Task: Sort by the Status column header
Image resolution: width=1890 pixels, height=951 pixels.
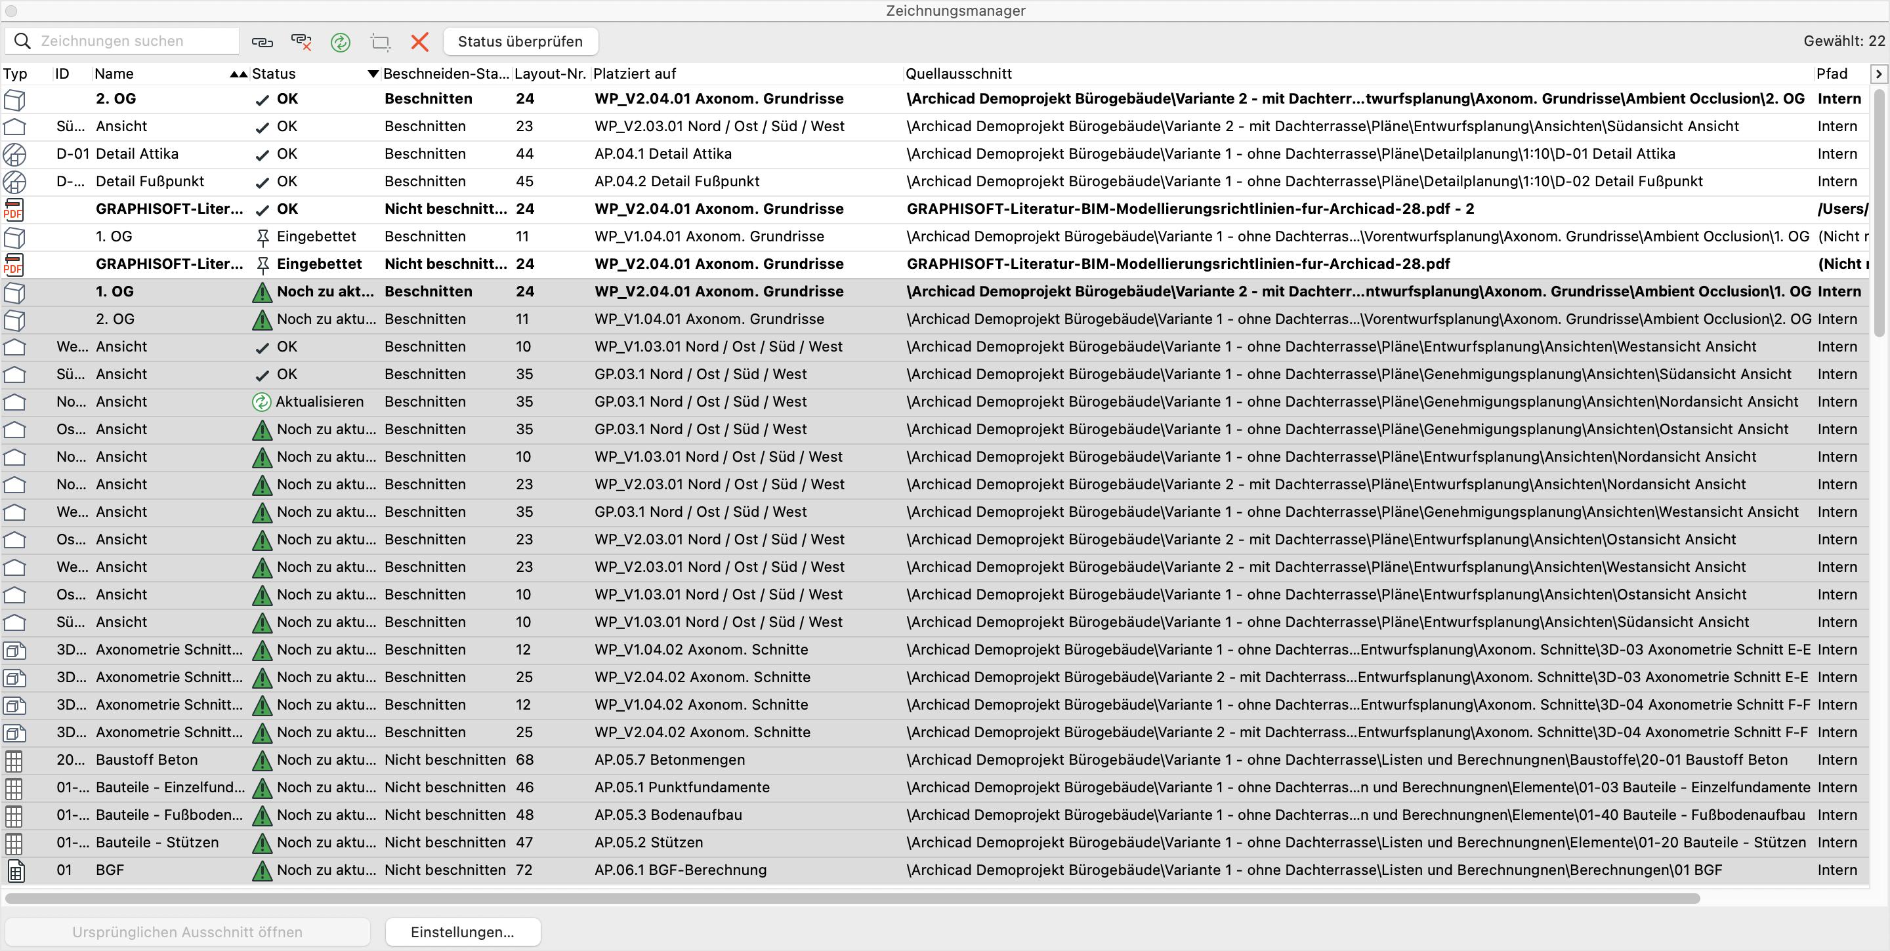Action: tap(315, 73)
